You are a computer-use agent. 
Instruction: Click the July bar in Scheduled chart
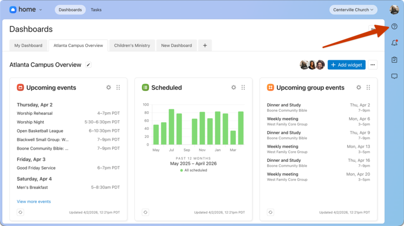pyautogui.click(x=171, y=127)
